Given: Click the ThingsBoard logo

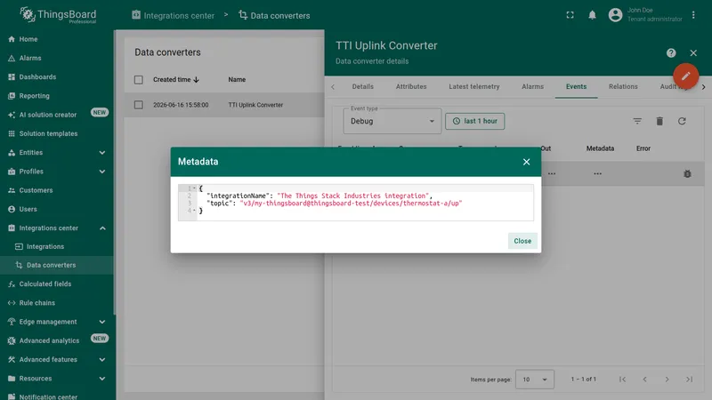Looking at the screenshot, I should pyautogui.click(x=58, y=15).
